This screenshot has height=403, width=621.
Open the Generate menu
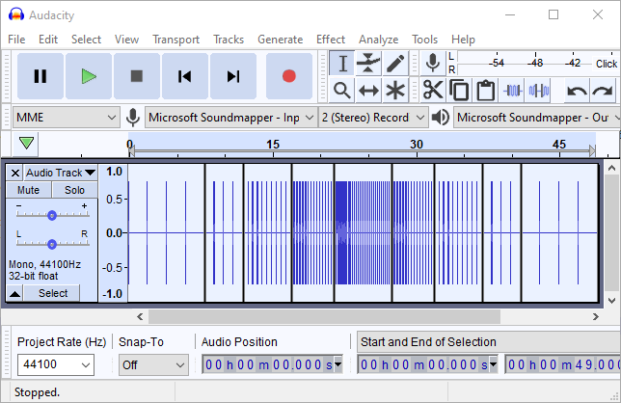[280, 40]
